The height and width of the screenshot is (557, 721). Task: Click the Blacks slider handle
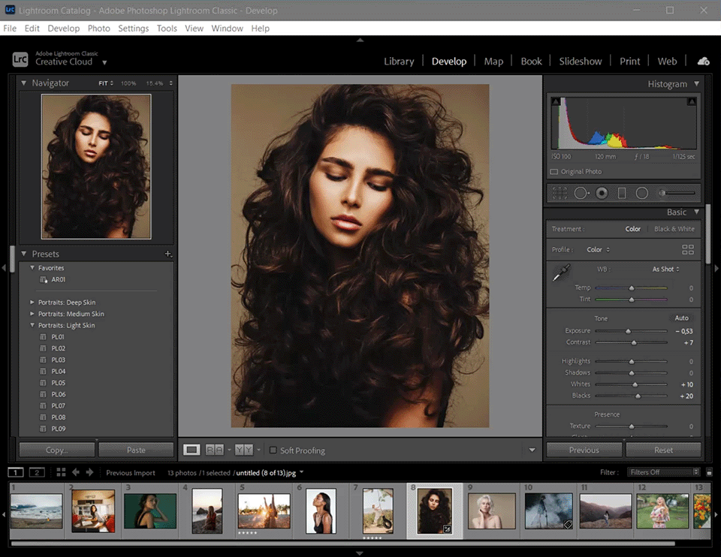[x=638, y=396]
